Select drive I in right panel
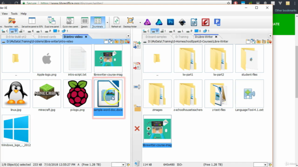The image size is (298, 167). [163, 31]
